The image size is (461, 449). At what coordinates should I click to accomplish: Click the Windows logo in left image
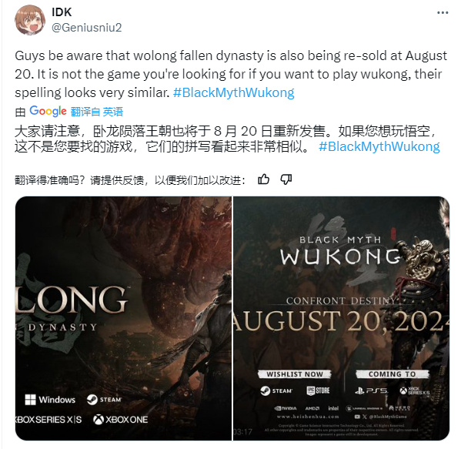pyautogui.click(x=50, y=400)
